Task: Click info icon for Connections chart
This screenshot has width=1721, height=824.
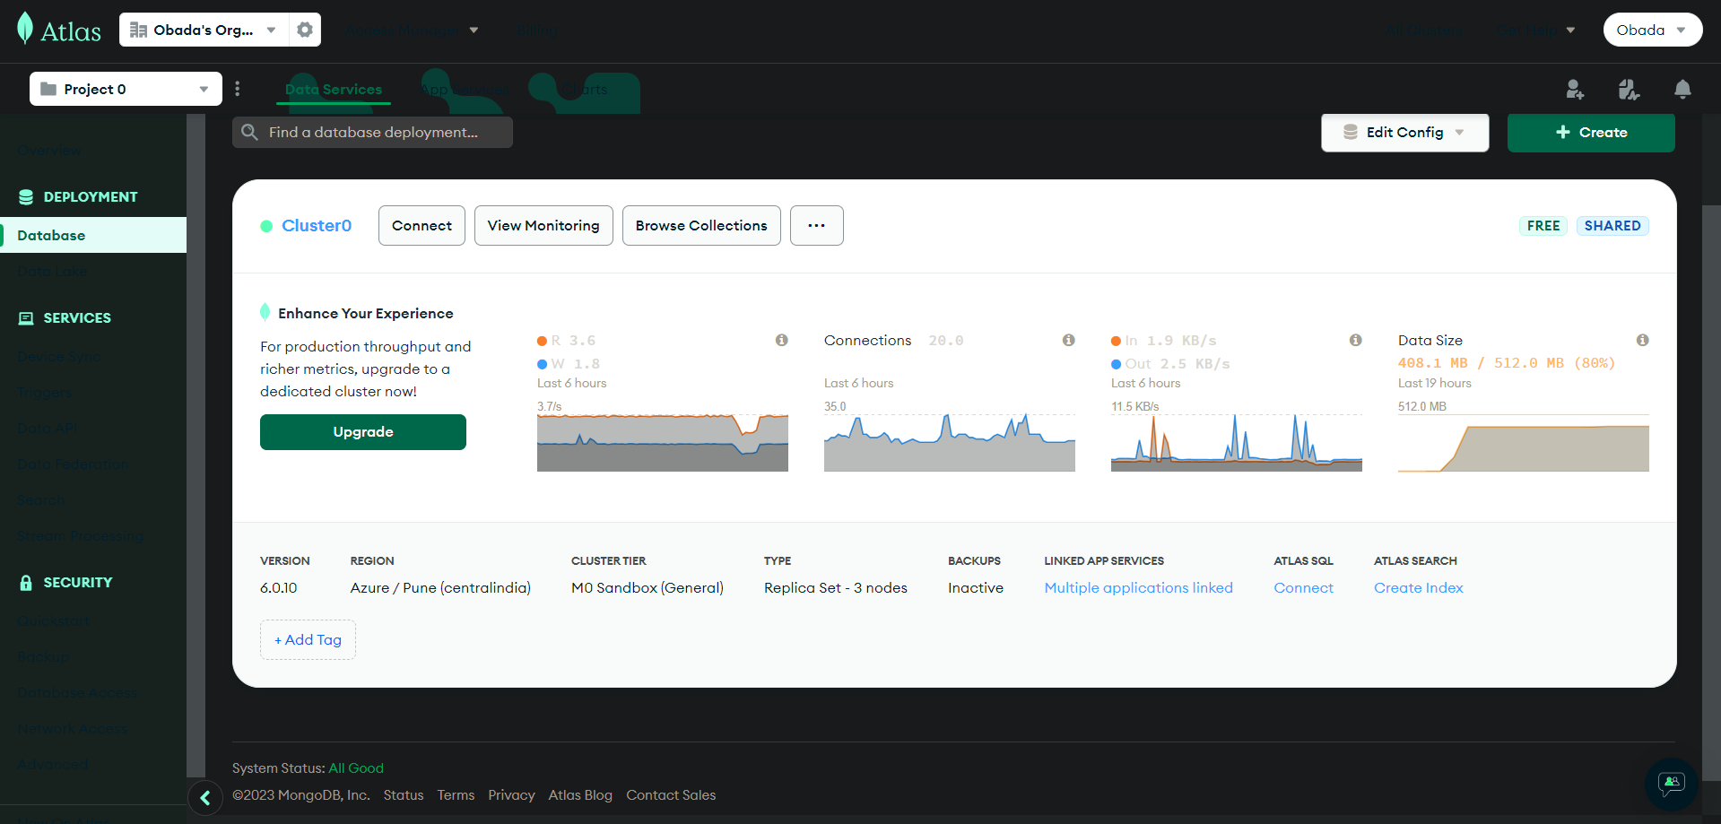Action: [1069, 340]
